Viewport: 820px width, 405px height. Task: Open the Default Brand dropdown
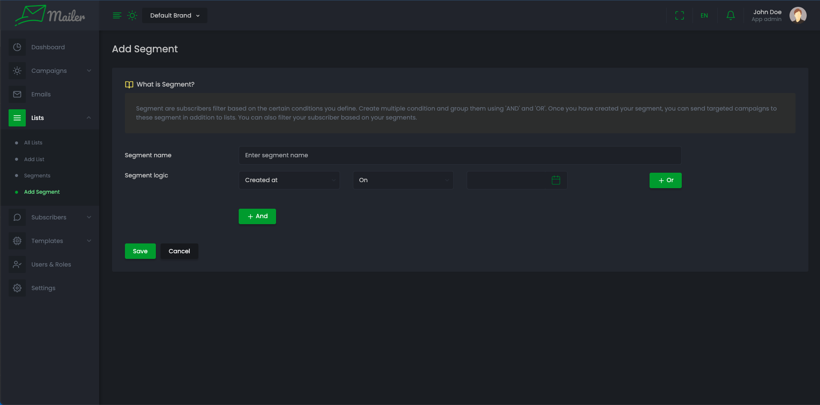[x=175, y=15]
